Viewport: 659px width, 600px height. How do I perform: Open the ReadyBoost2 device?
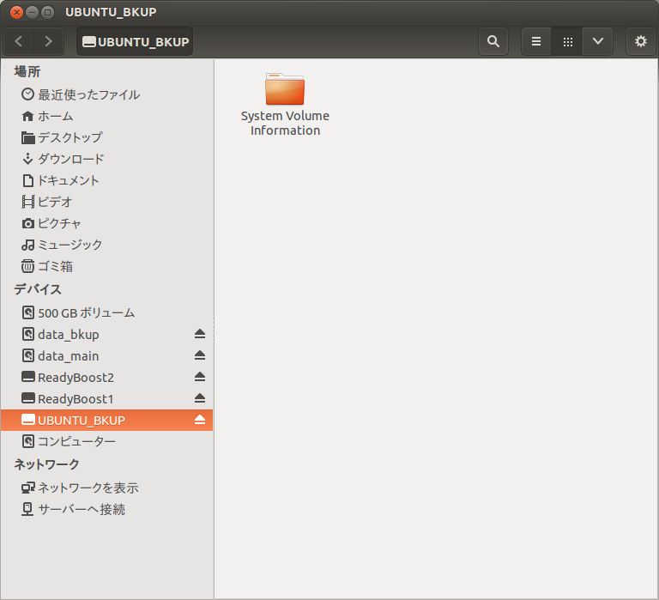106,377
